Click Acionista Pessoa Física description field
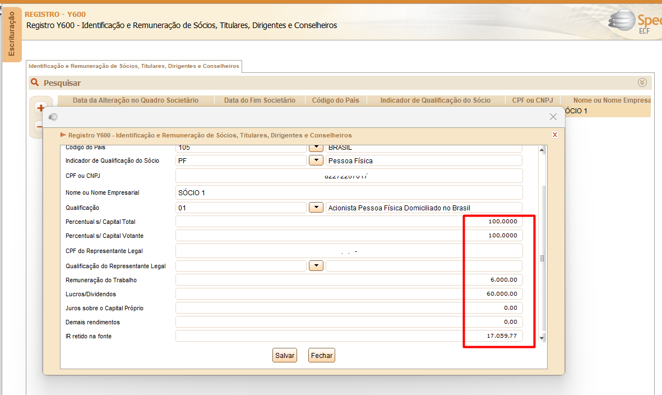The image size is (662, 395). [424, 208]
